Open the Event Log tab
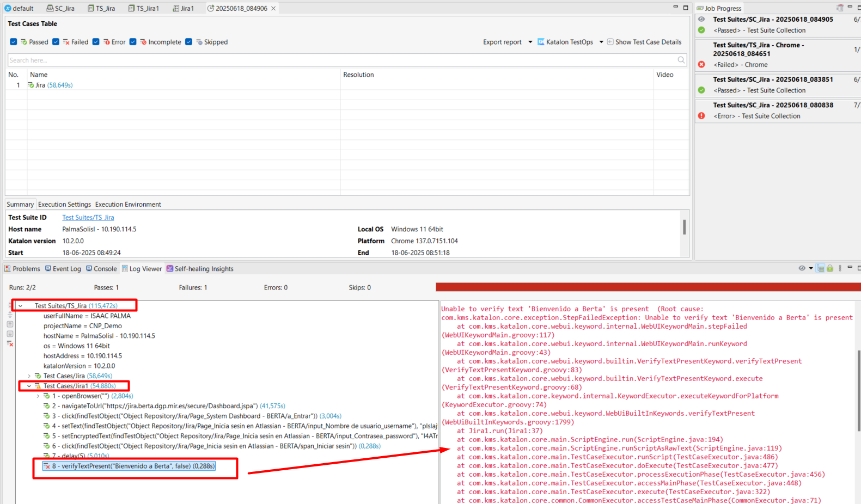The height and width of the screenshot is (504, 861). tap(63, 269)
